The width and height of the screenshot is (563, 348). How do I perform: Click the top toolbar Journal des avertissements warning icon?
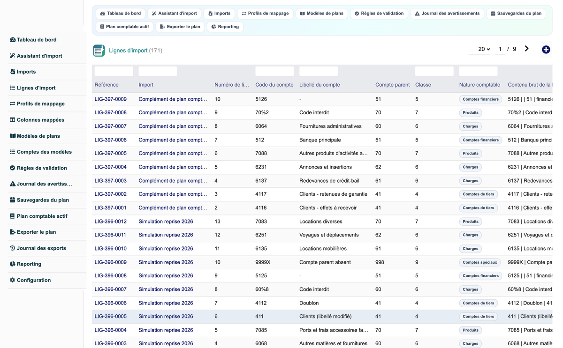coord(417,14)
